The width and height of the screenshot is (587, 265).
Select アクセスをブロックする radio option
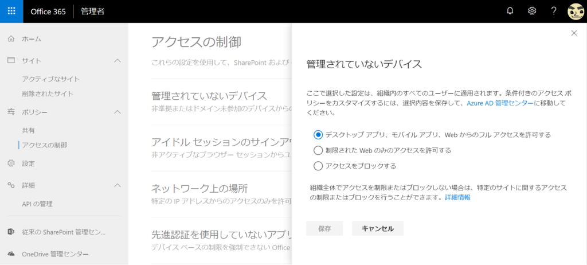318,166
